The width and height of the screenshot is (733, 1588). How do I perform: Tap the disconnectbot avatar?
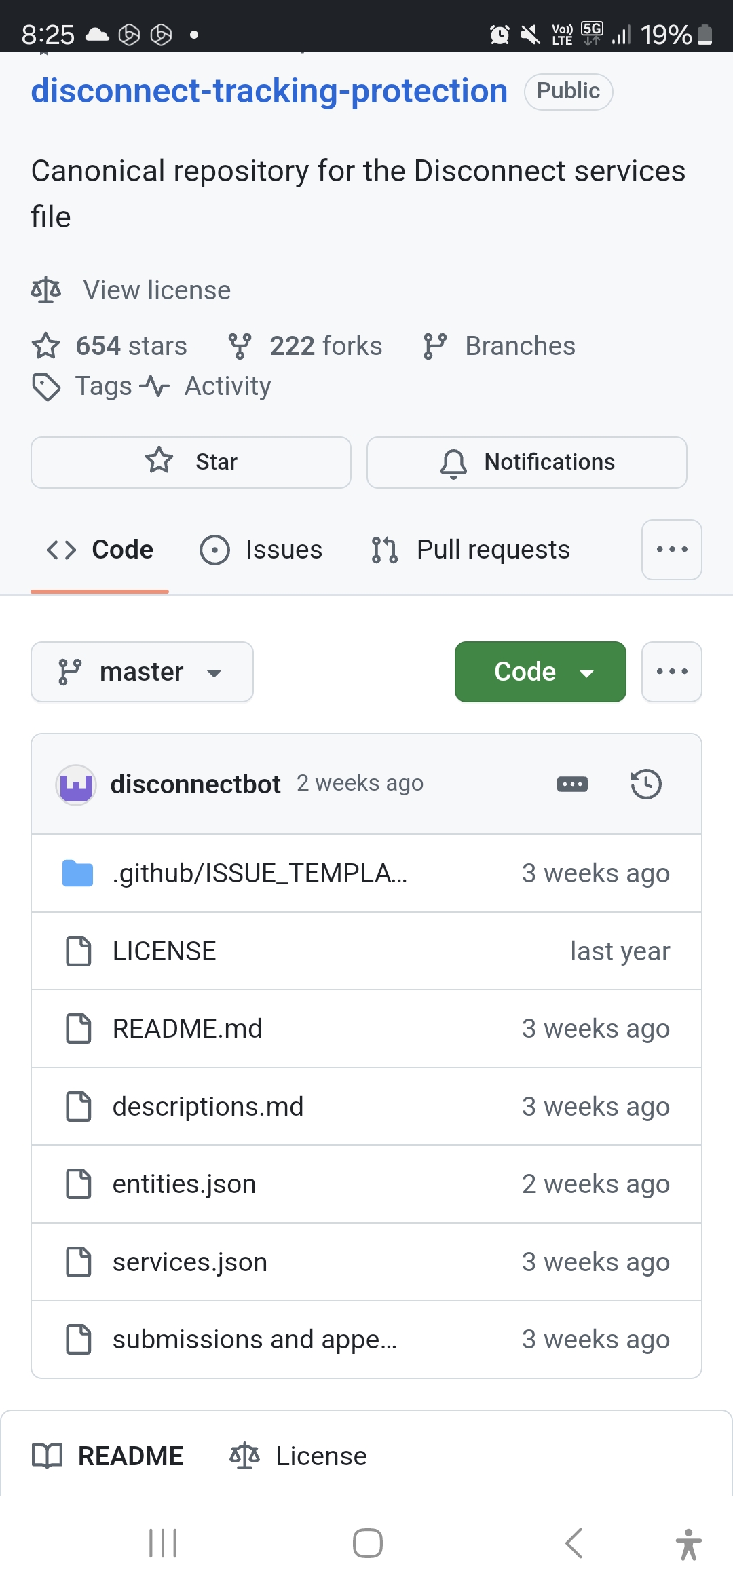click(75, 784)
